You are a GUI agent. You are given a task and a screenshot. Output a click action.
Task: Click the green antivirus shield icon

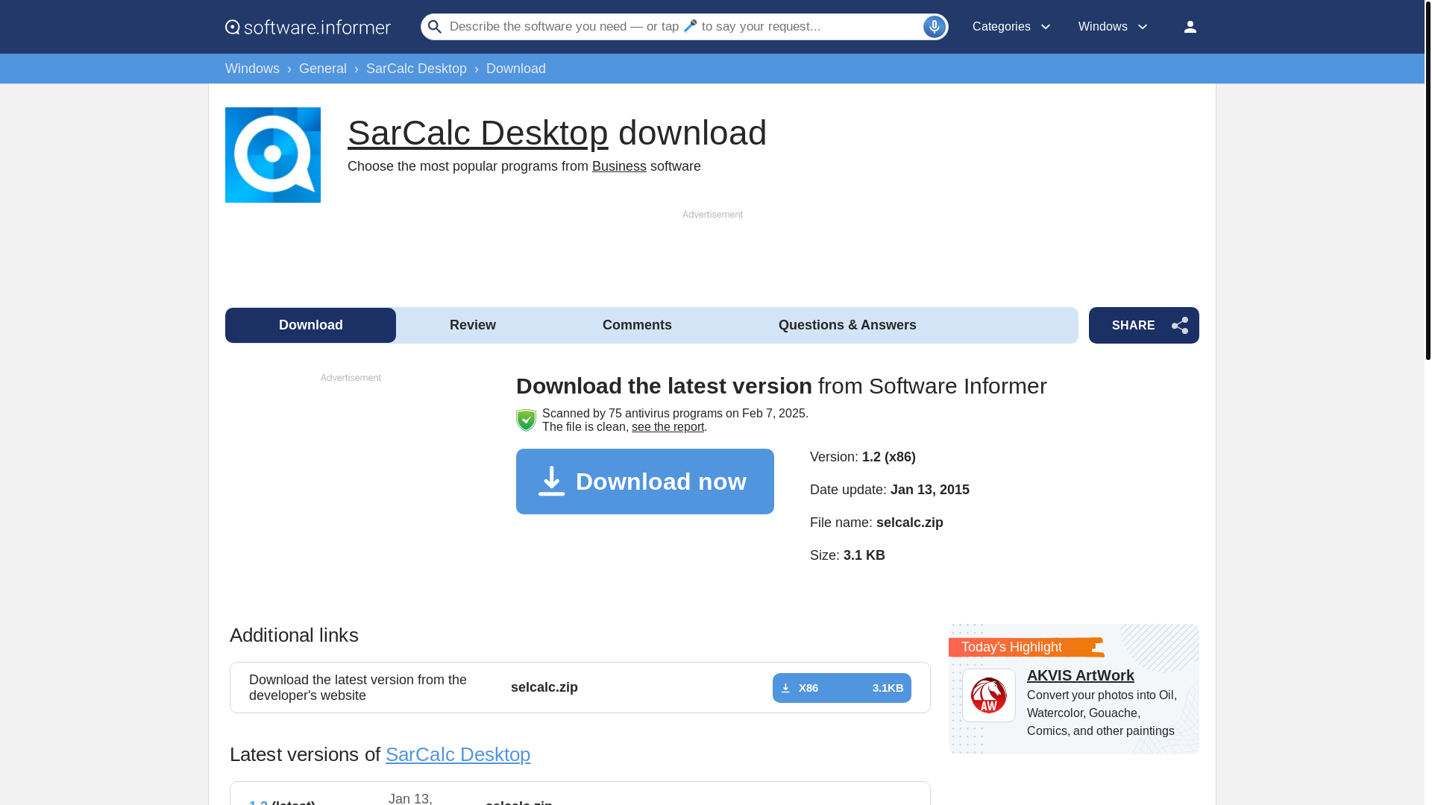pyautogui.click(x=526, y=420)
